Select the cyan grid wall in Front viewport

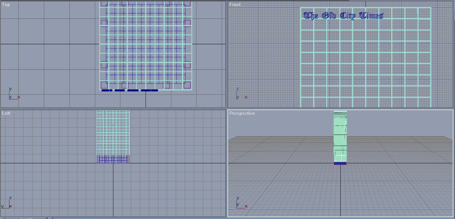click(x=366, y=57)
